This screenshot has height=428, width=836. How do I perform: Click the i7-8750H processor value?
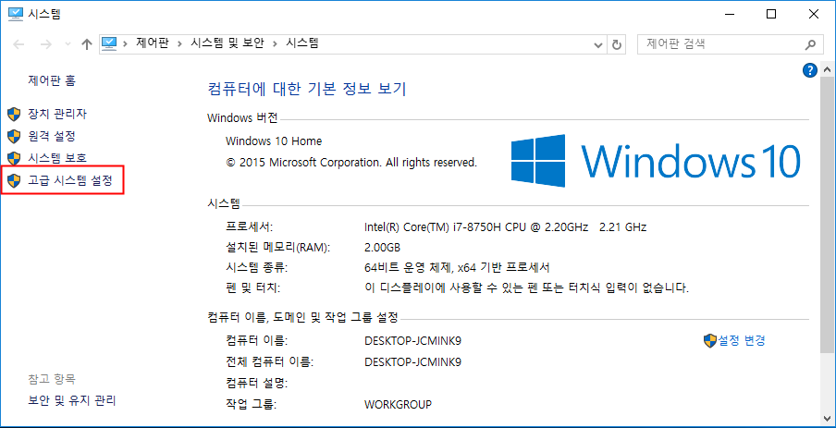(x=506, y=227)
